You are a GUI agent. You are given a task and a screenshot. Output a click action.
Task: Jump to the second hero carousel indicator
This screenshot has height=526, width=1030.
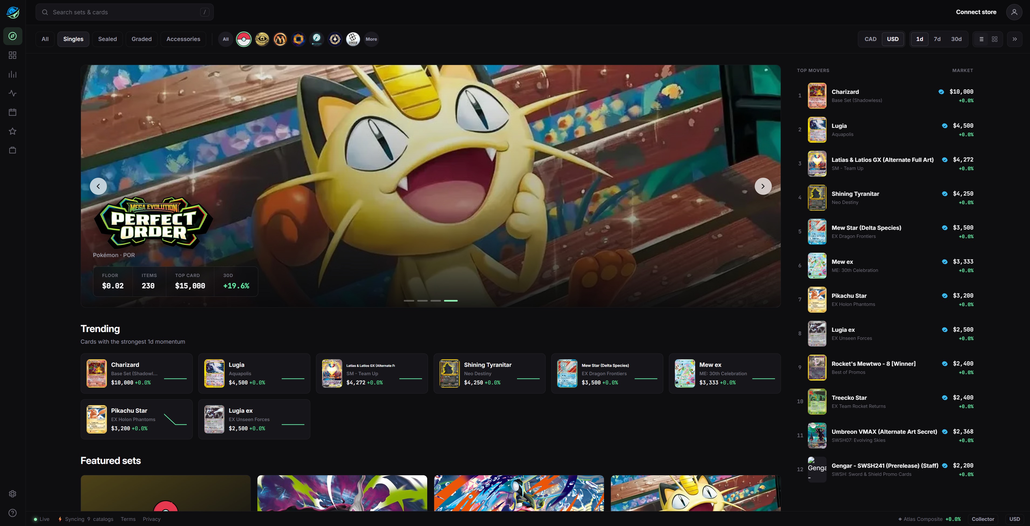coord(422,300)
